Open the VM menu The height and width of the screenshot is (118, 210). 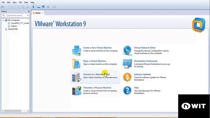coord(20,2)
